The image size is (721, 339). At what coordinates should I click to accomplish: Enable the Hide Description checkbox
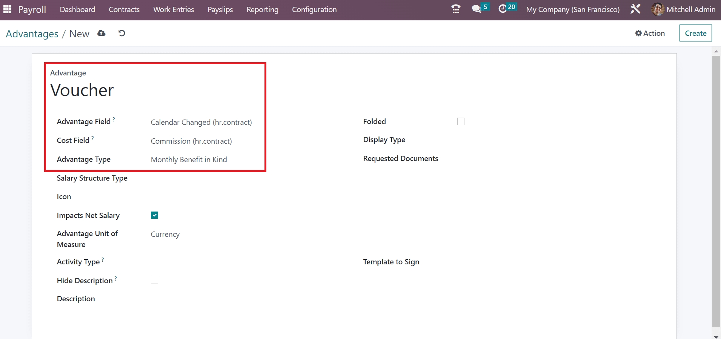tap(154, 281)
